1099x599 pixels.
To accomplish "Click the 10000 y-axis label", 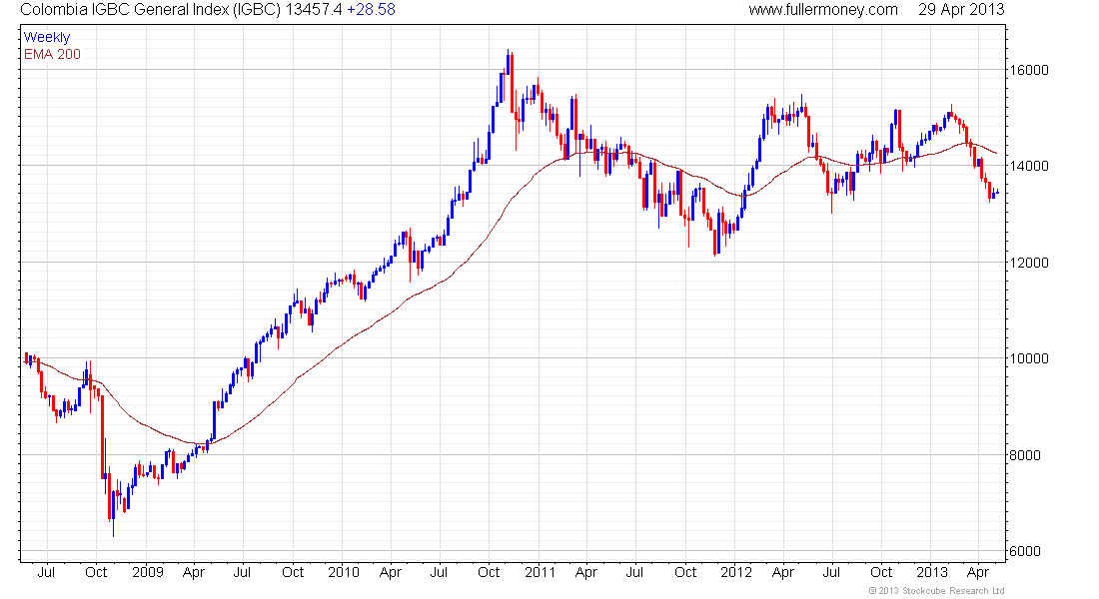I will pos(1029,358).
